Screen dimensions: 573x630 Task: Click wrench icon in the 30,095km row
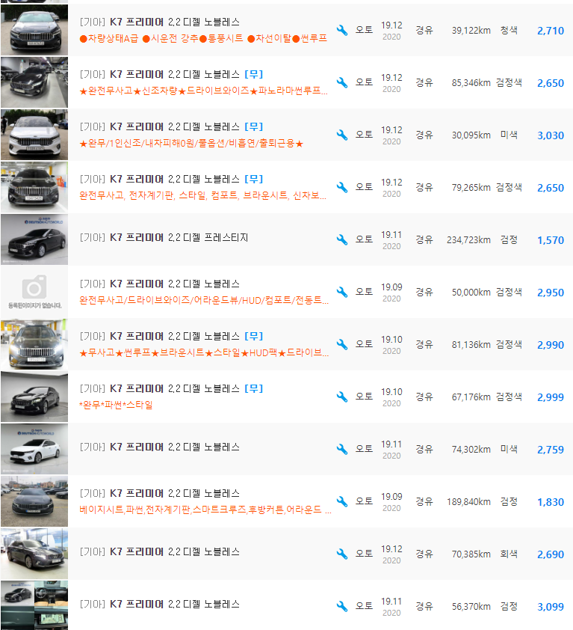click(342, 135)
